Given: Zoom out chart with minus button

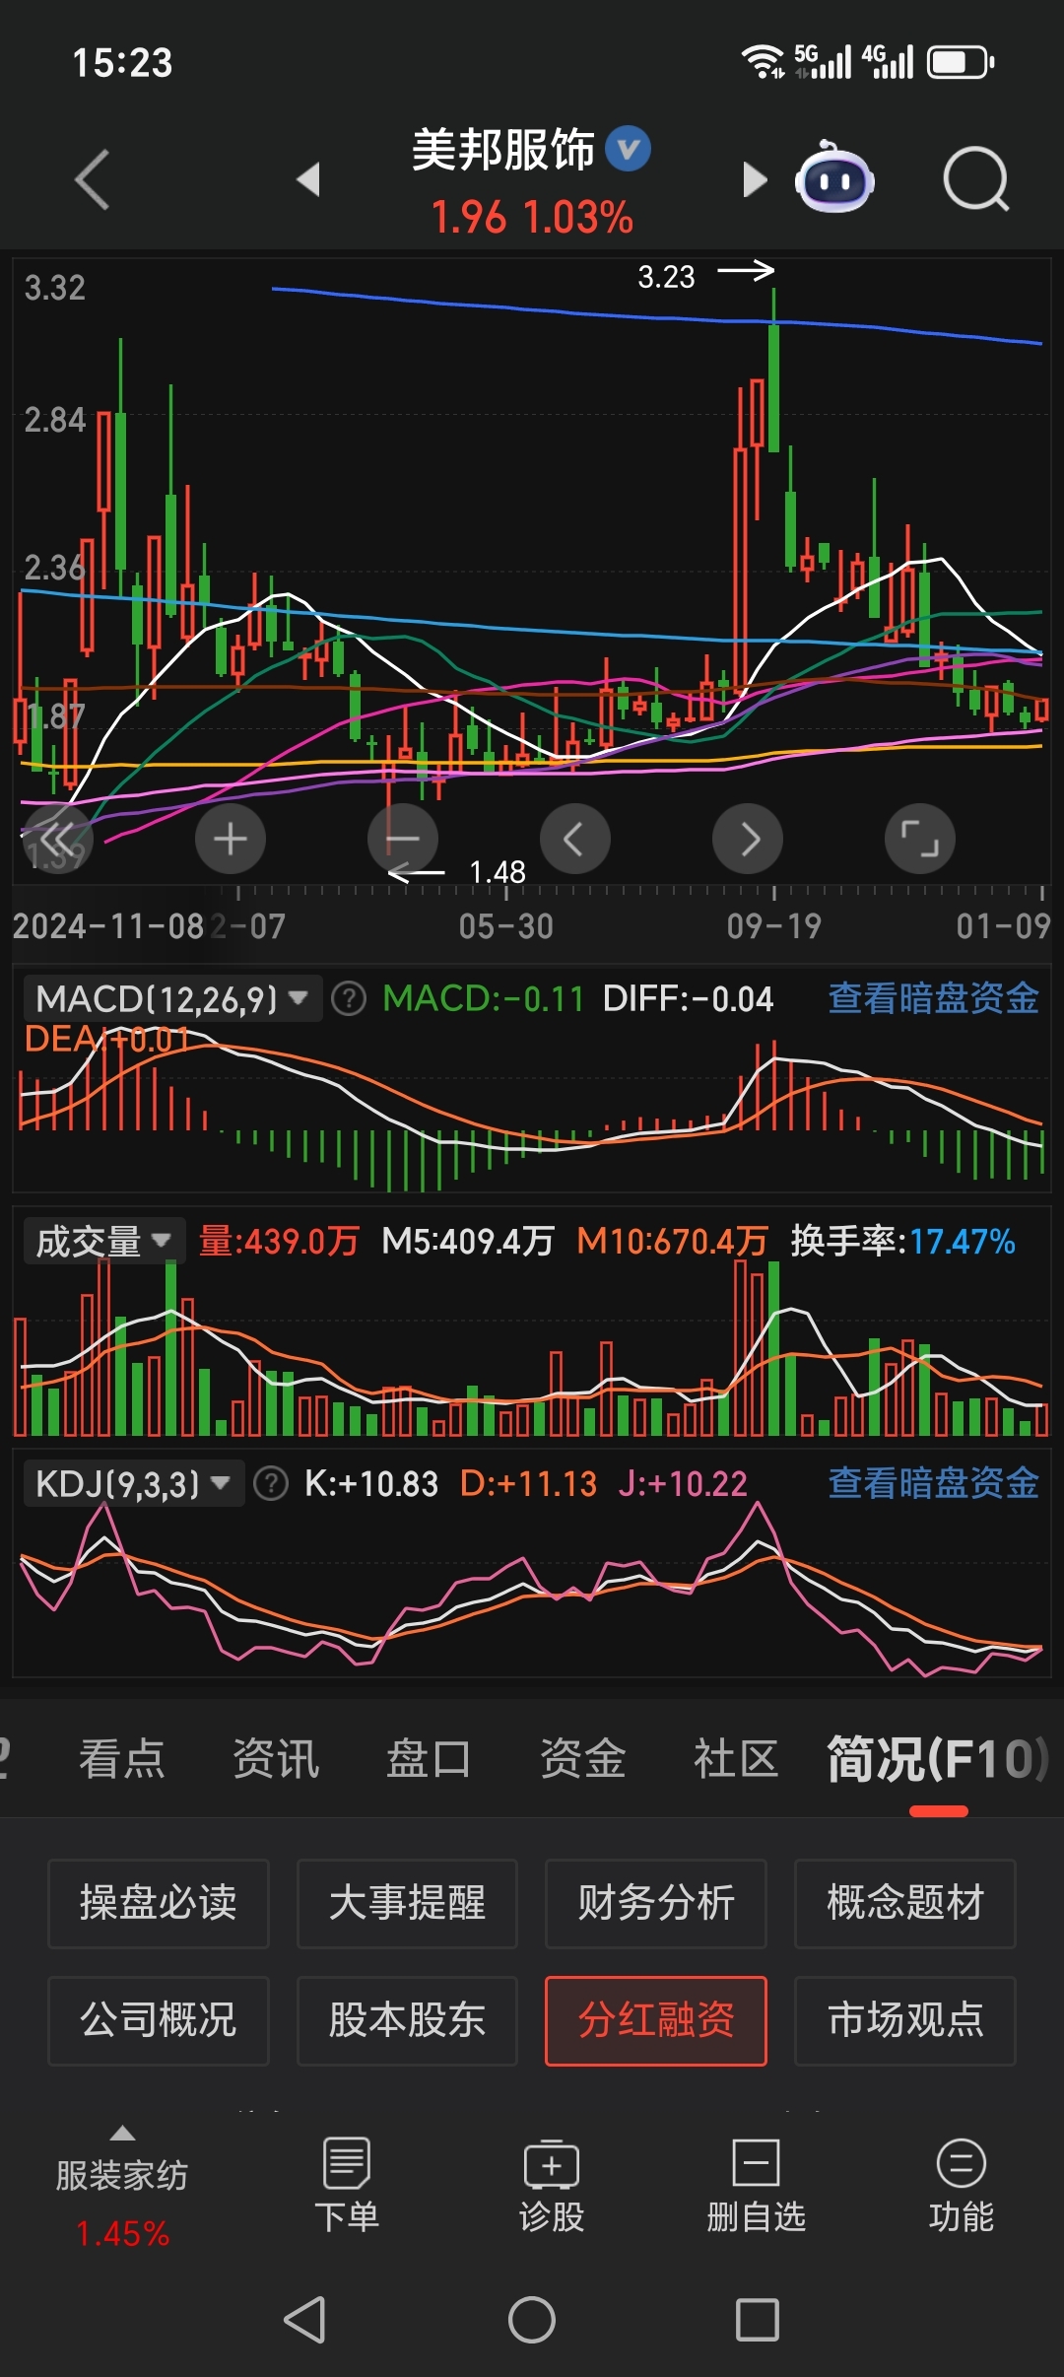Looking at the screenshot, I should [x=402, y=839].
